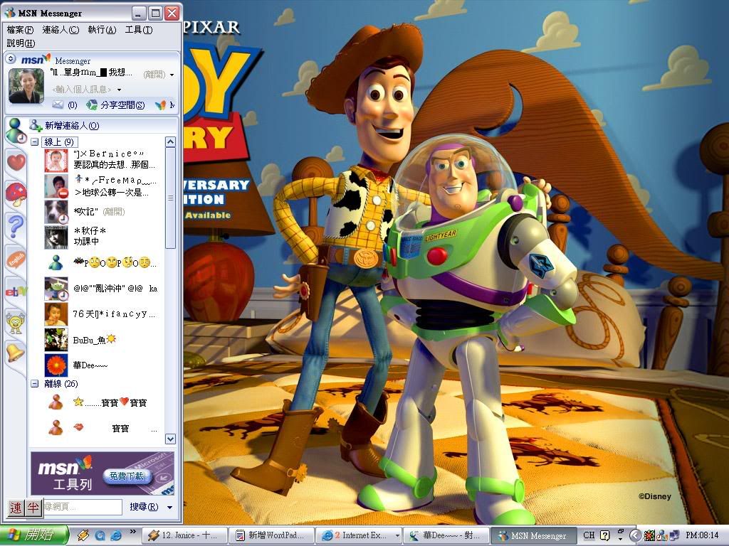Click the contact list scrollbar down arrow
The width and height of the screenshot is (729, 546).
point(170,439)
